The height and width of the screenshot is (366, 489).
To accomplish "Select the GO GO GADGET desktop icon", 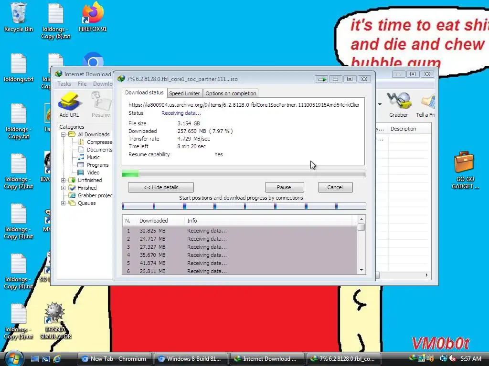I will coord(465,170).
